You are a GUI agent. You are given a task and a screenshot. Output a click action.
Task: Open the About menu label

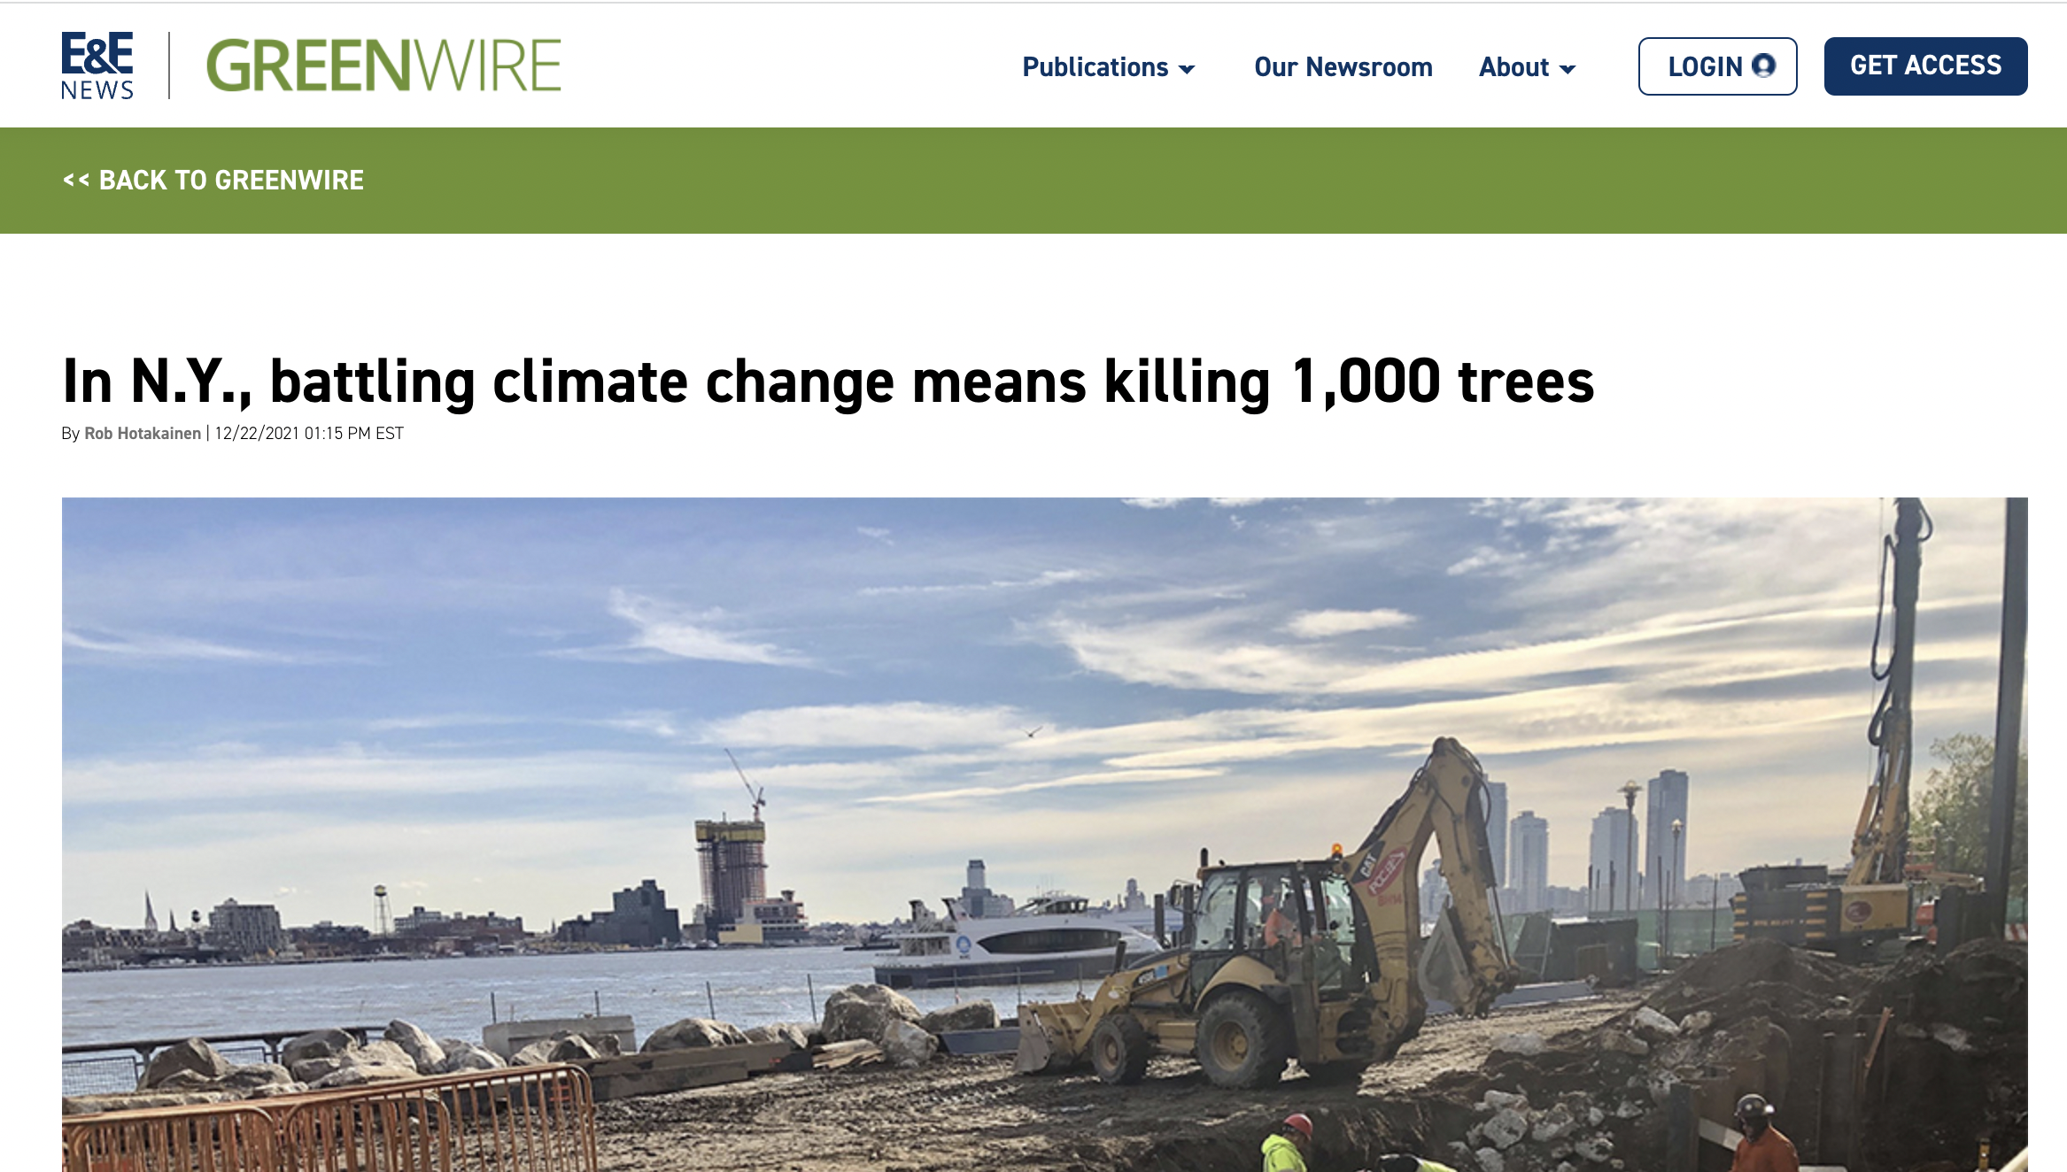click(1513, 66)
